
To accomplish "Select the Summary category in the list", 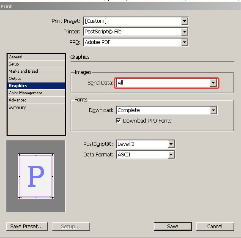I will click(x=36, y=107).
